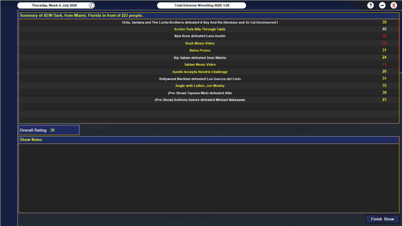Click the clock icon beside the date
Viewport: 402px width, 226px height.
click(92, 5)
